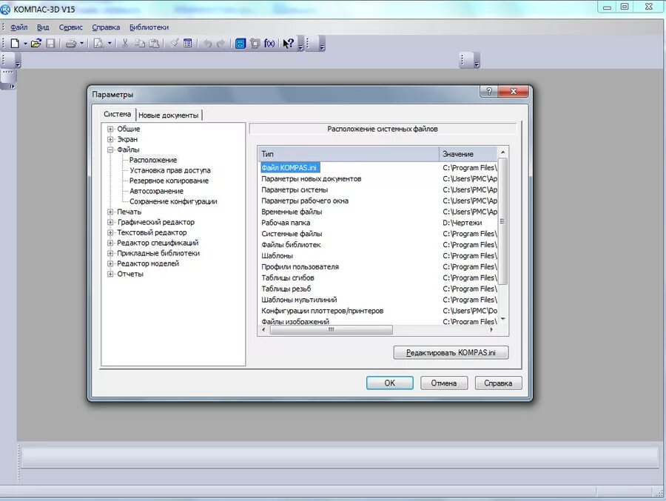
Task: Click the New document icon
Action: coord(15,44)
